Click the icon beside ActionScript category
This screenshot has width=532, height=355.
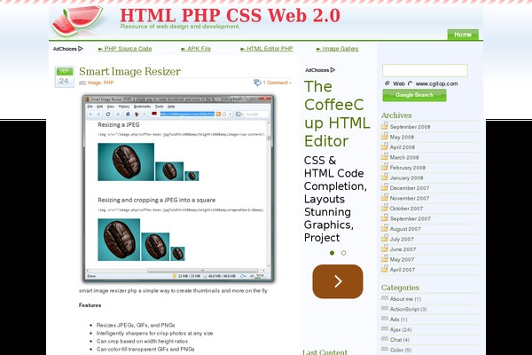385,309
